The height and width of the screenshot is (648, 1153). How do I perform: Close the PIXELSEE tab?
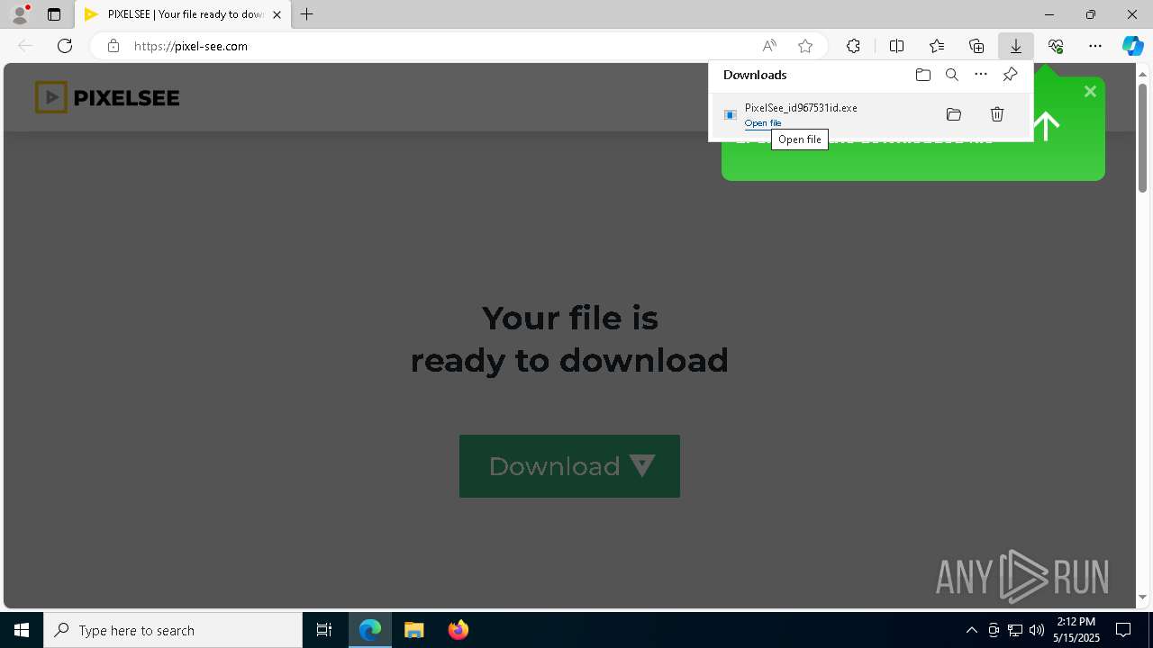277,14
